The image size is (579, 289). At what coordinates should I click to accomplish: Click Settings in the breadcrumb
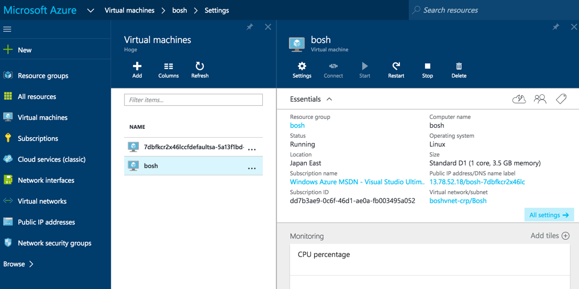coord(217,10)
